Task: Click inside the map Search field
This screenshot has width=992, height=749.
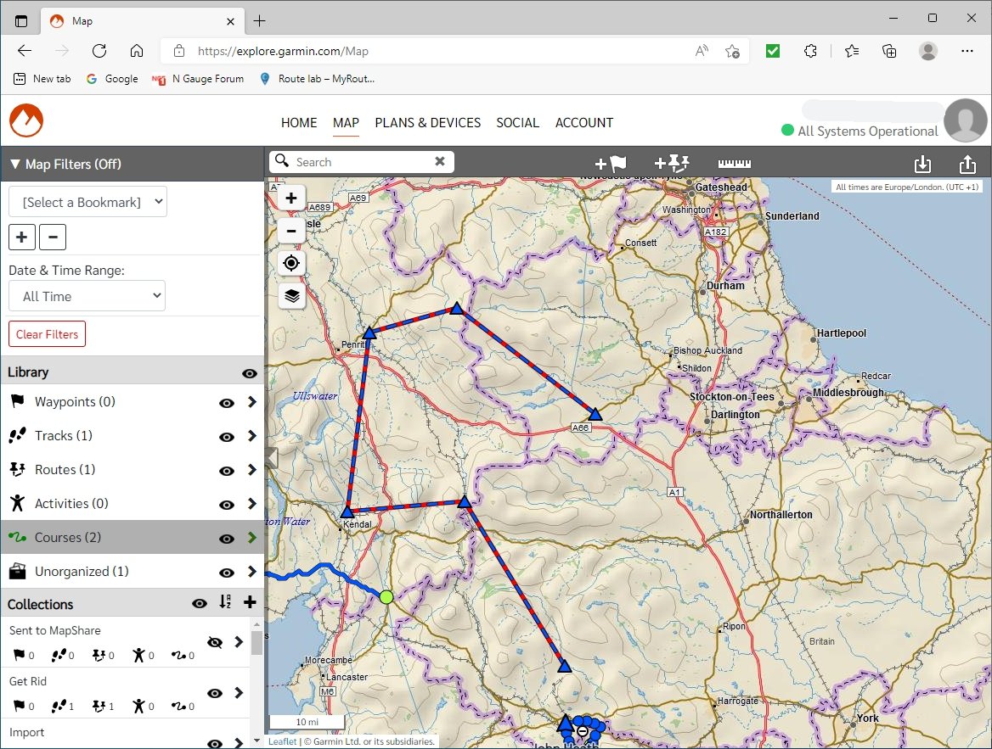Action: (x=361, y=162)
